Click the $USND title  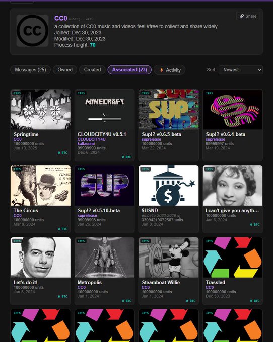[150, 210]
